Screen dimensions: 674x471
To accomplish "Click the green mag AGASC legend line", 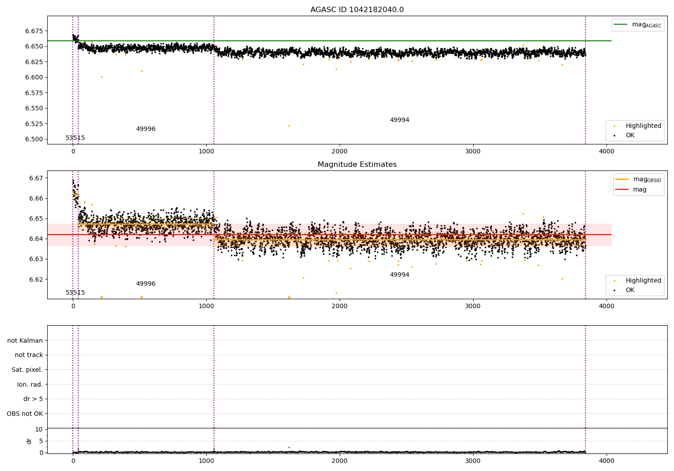I will 621,25.
